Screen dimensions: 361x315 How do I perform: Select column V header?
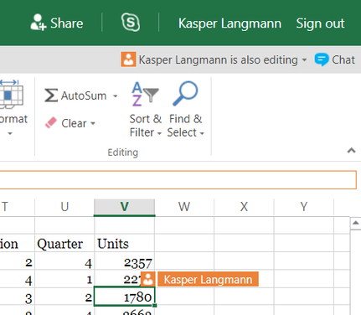pyautogui.click(x=125, y=207)
